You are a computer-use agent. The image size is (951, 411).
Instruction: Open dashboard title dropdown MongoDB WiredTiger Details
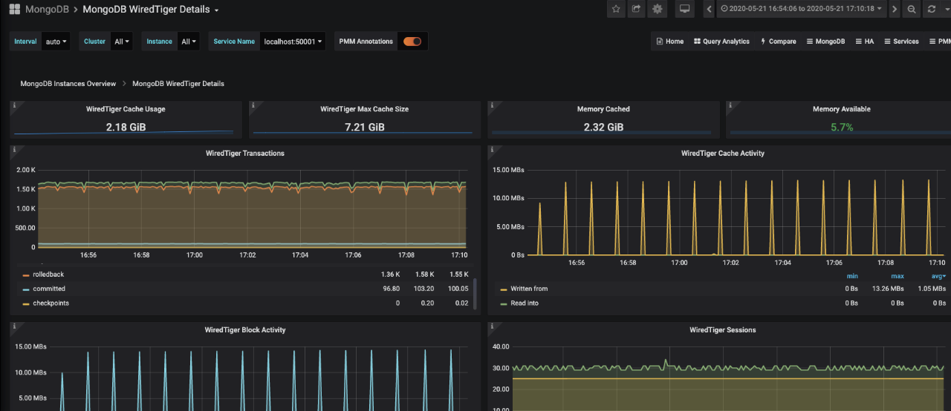(x=151, y=10)
